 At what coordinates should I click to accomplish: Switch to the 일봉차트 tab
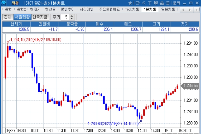pos(168,9)
